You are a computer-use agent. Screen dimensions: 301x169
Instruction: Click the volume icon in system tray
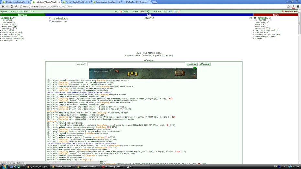click(292, 166)
